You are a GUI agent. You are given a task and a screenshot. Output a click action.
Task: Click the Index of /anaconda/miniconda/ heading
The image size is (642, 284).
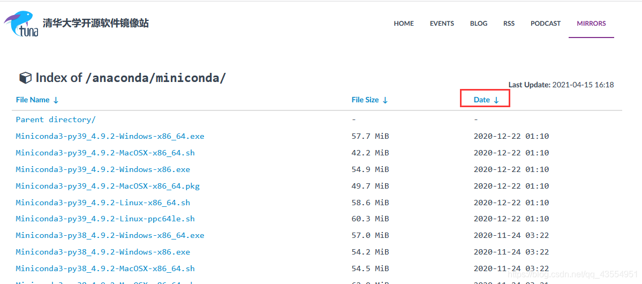(x=131, y=78)
